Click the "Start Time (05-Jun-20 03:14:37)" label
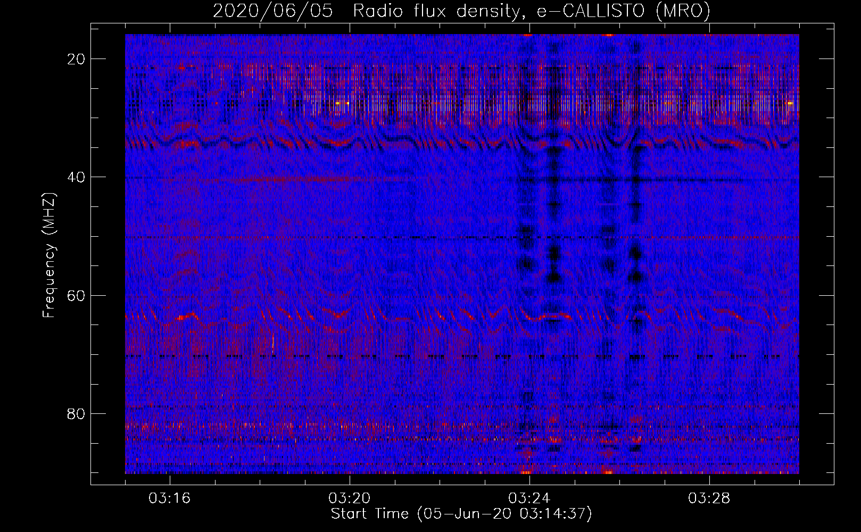The height and width of the screenshot is (532, 861). pyautogui.click(x=461, y=514)
